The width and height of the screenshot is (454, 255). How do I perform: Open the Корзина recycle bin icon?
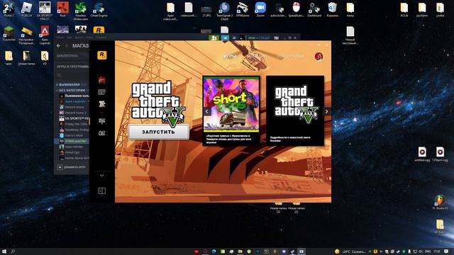click(x=332, y=9)
